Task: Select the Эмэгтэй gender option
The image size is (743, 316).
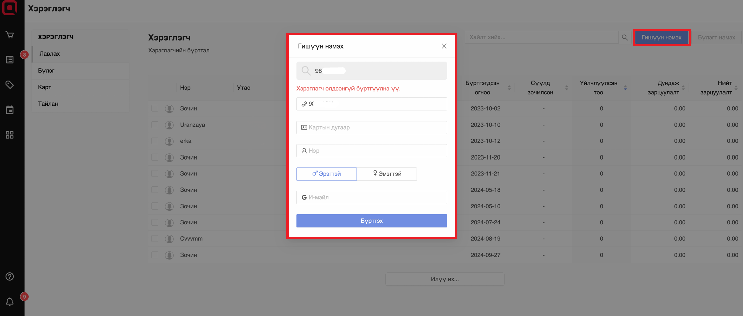Action: (x=387, y=174)
